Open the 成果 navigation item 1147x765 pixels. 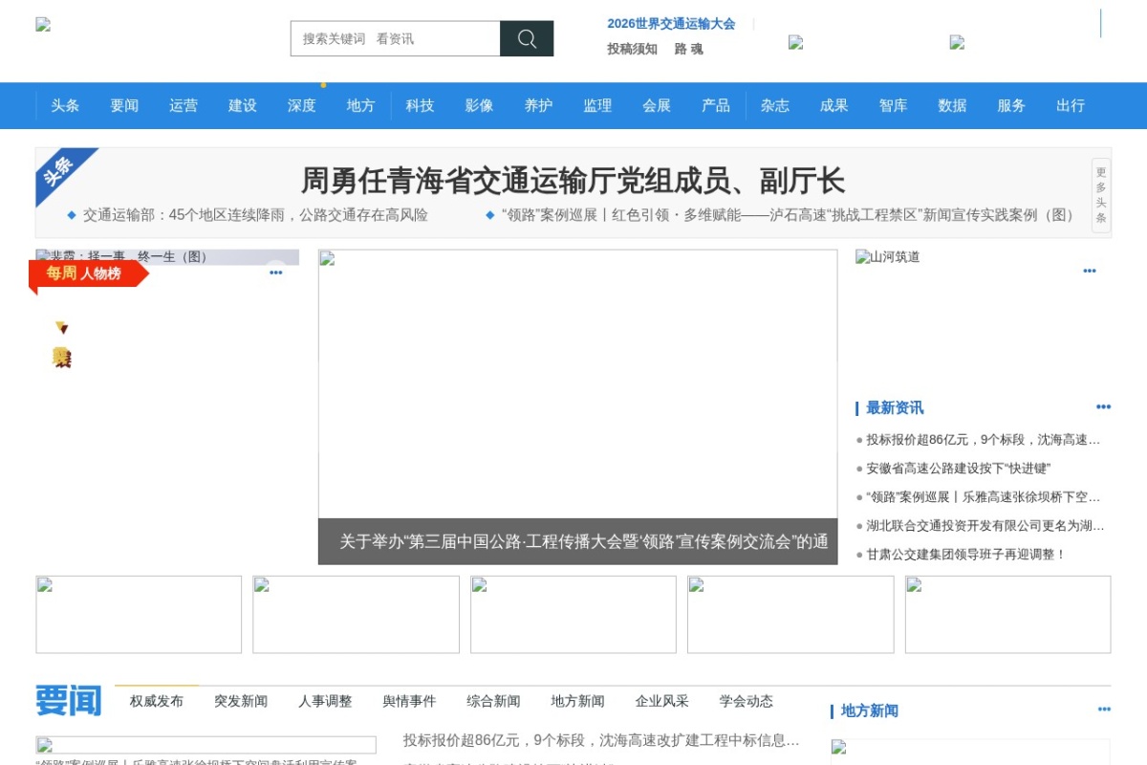tap(834, 105)
